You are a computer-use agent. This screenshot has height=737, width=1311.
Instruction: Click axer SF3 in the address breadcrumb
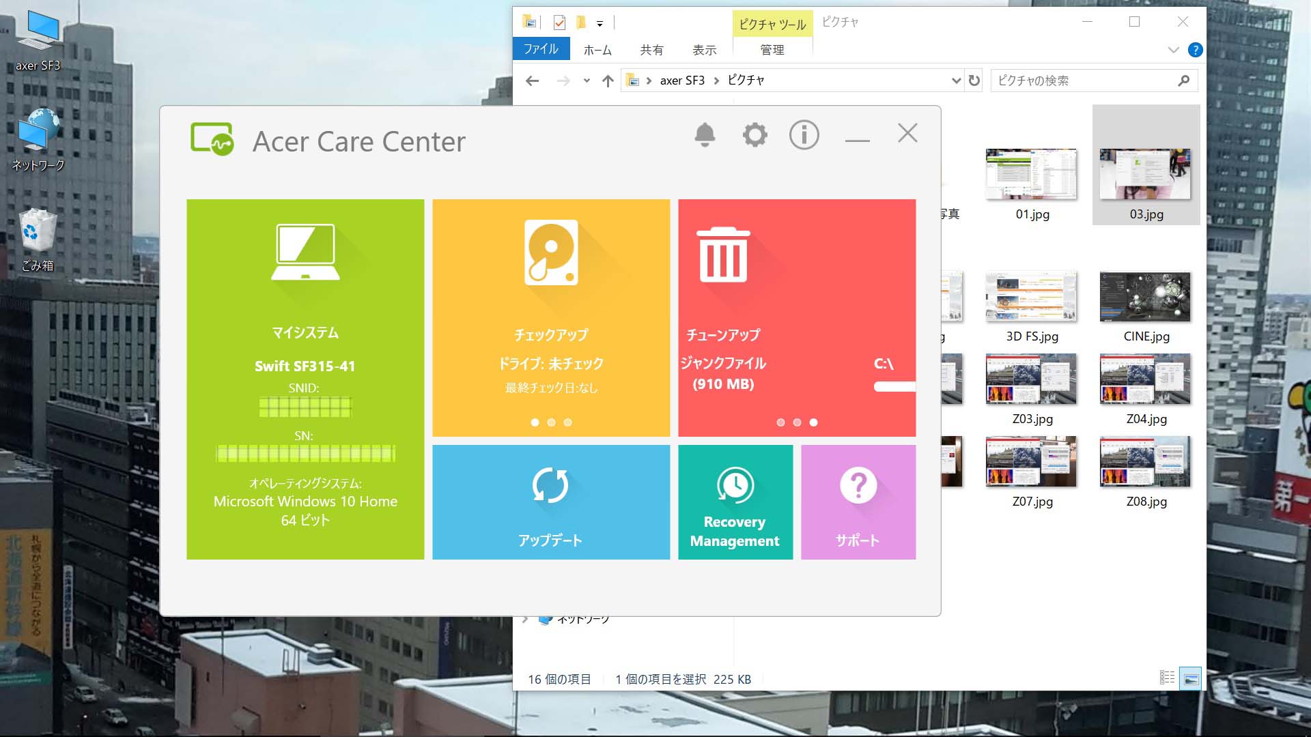click(682, 81)
